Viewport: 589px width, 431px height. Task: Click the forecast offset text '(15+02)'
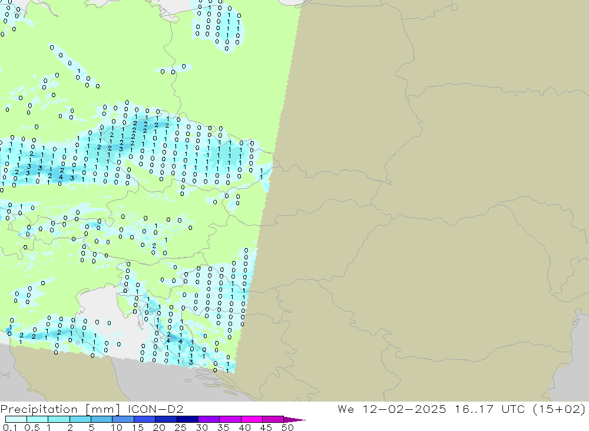(x=560, y=409)
